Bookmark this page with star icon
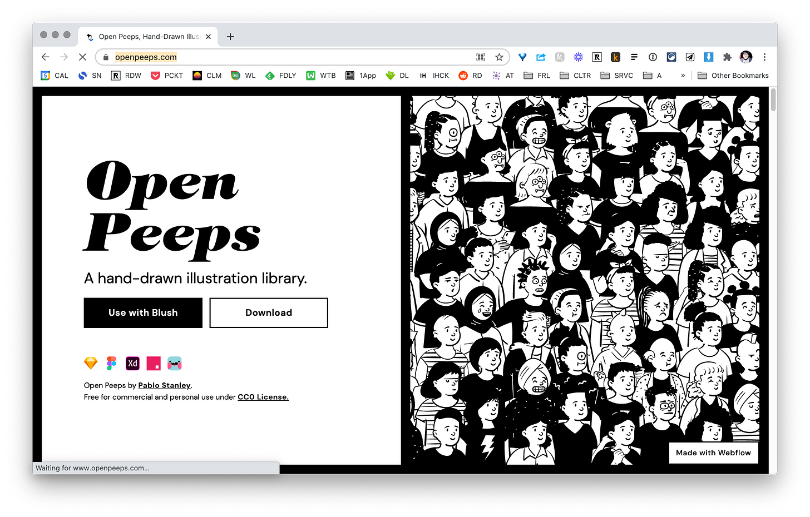This screenshot has height=517, width=810. click(499, 57)
